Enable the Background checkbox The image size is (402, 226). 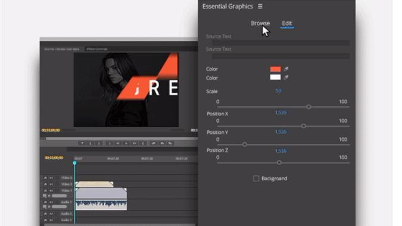click(256, 178)
